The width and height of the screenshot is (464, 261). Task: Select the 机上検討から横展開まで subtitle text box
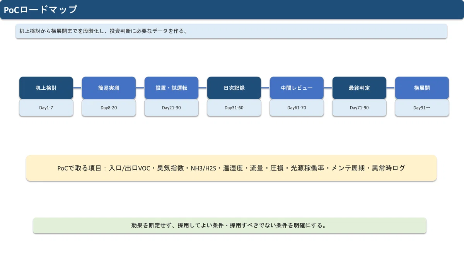point(231,31)
